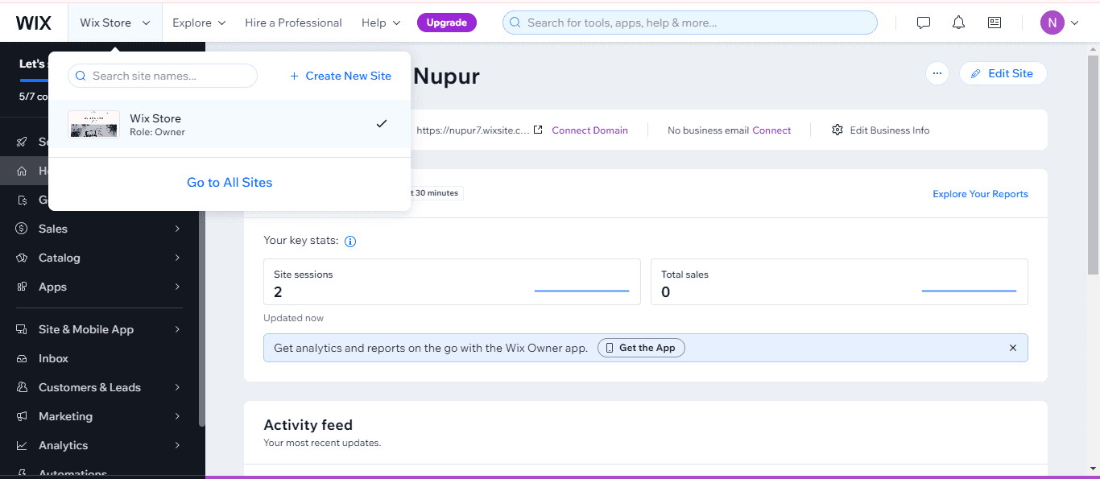Image resolution: width=1100 pixels, height=479 pixels.
Task: Expand the Site & Mobile App chevron
Action: click(x=177, y=329)
